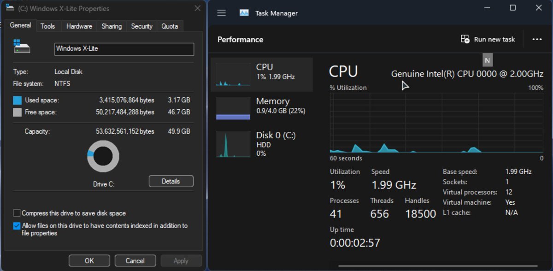Image resolution: width=553 pixels, height=271 pixels.
Task: Click the disk usage donut chart
Action: (x=103, y=157)
